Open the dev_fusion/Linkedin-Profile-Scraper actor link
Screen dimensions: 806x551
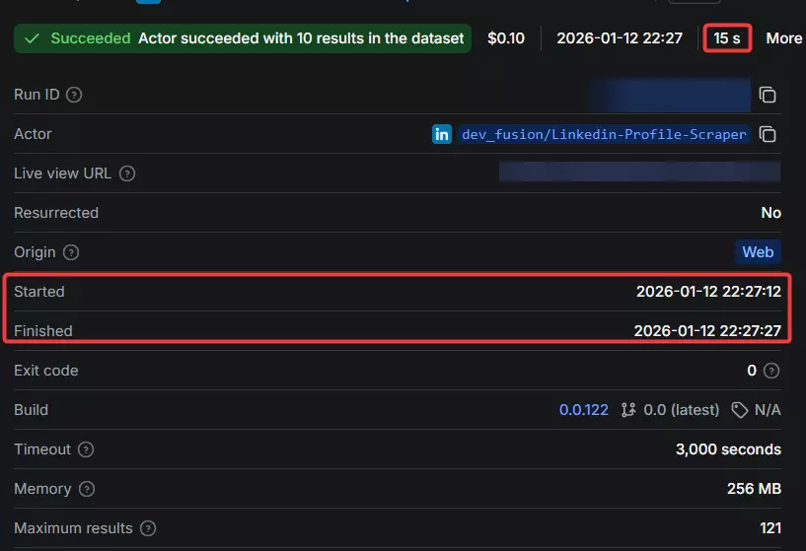coord(604,134)
